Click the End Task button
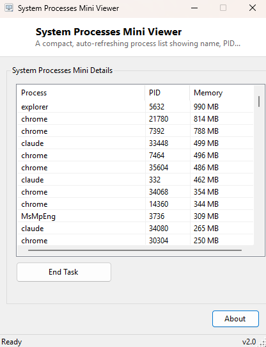Screen dimensions: 266x347 pos(64,272)
